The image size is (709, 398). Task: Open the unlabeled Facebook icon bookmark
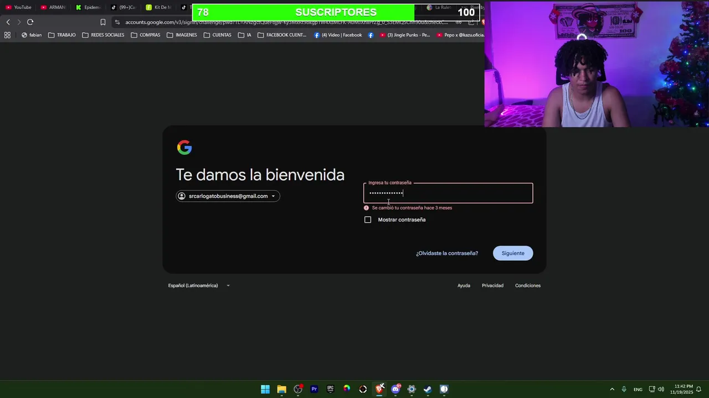point(371,35)
